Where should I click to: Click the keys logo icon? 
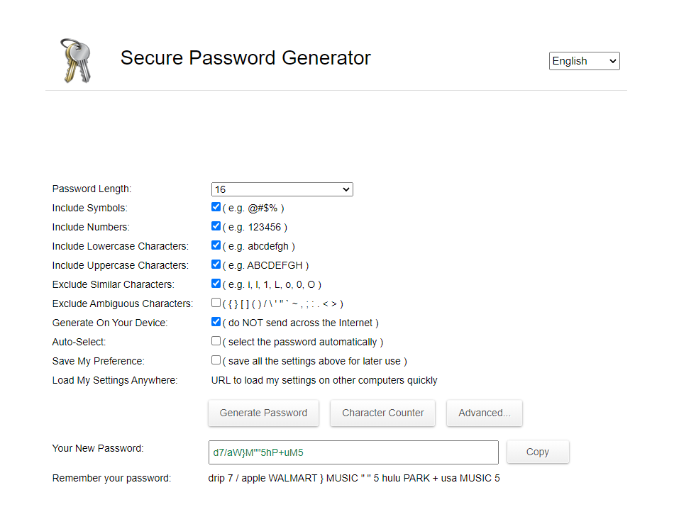point(76,60)
